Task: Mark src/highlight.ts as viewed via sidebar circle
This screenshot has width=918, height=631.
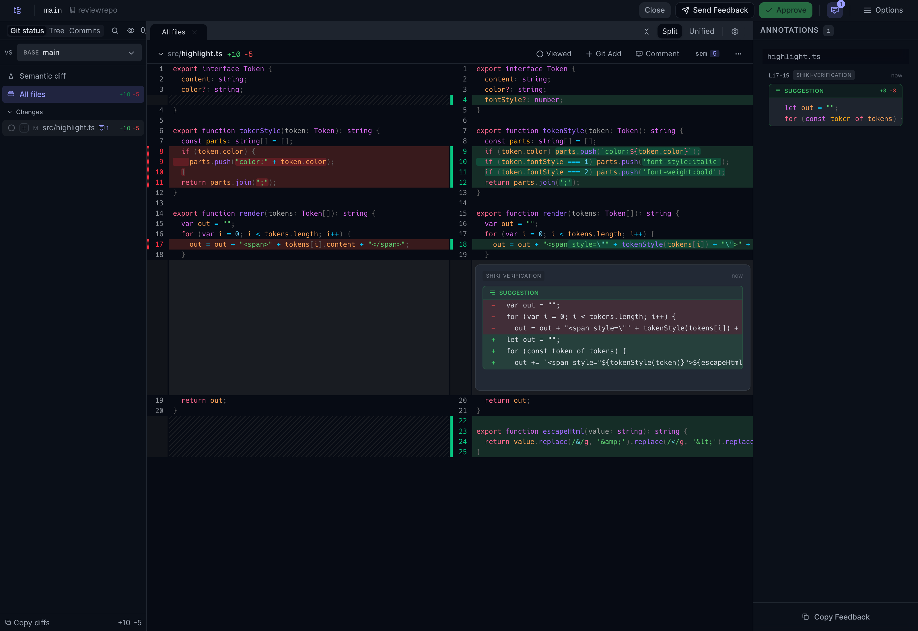Action: click(11, 128)
